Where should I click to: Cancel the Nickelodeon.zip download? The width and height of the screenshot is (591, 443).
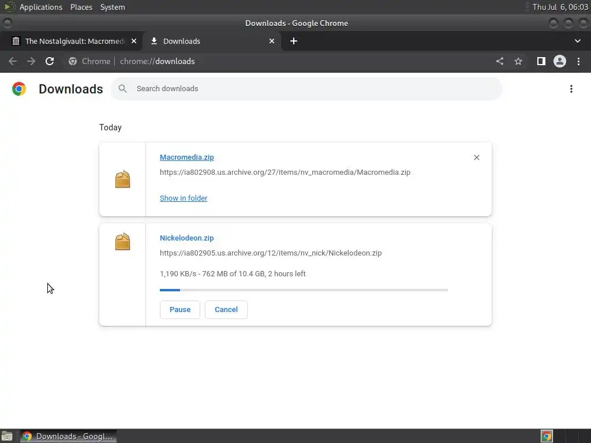tap(226, 310)
